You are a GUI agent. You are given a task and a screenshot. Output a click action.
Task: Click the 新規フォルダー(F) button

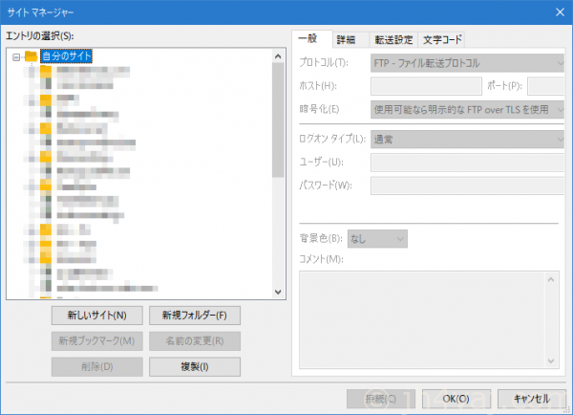tap(194, 315)
